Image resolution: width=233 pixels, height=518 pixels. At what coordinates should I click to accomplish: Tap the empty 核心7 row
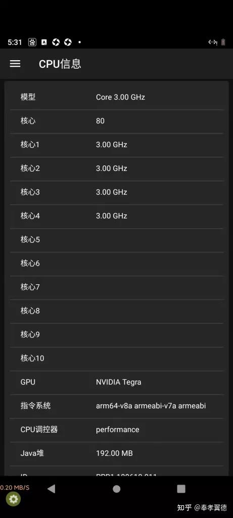116,287
